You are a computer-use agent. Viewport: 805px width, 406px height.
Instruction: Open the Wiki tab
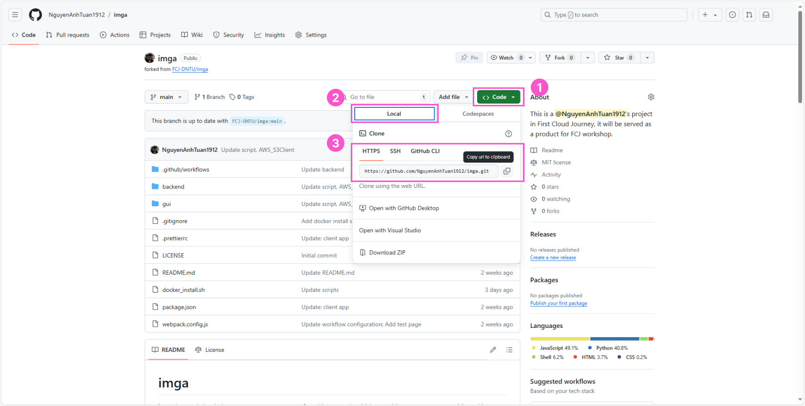point(192,35)
